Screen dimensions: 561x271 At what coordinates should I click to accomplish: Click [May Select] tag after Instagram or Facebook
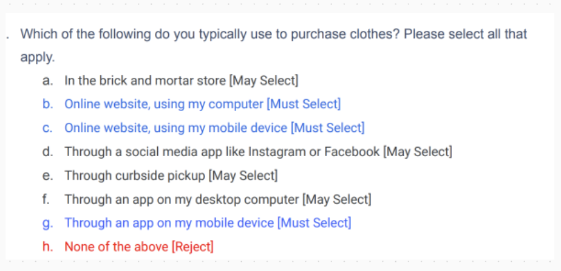417,152
